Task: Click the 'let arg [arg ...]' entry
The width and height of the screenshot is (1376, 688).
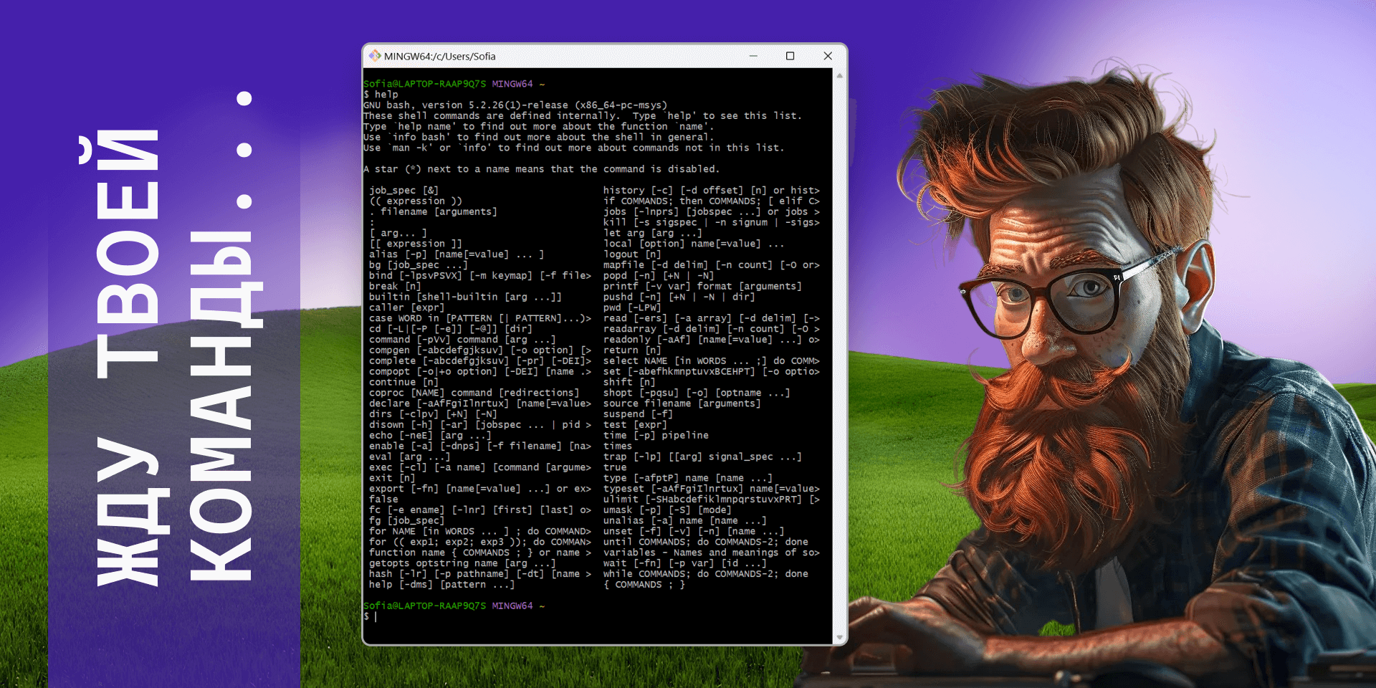Action: coord(652,233)
